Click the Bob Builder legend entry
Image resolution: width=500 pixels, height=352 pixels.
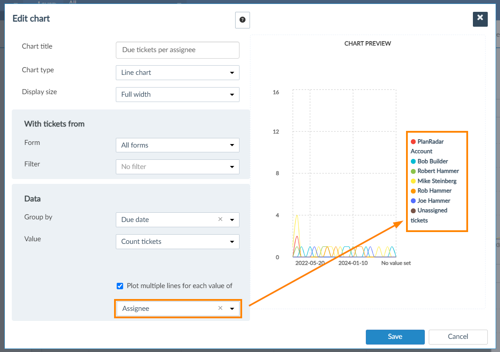[x=432, y=161]
